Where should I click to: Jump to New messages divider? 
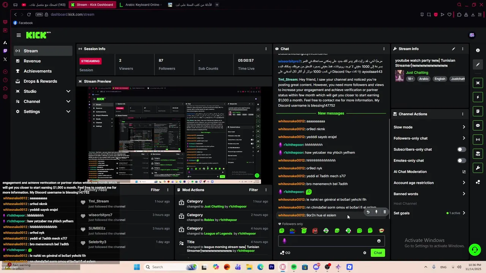[x=331, y=113]
